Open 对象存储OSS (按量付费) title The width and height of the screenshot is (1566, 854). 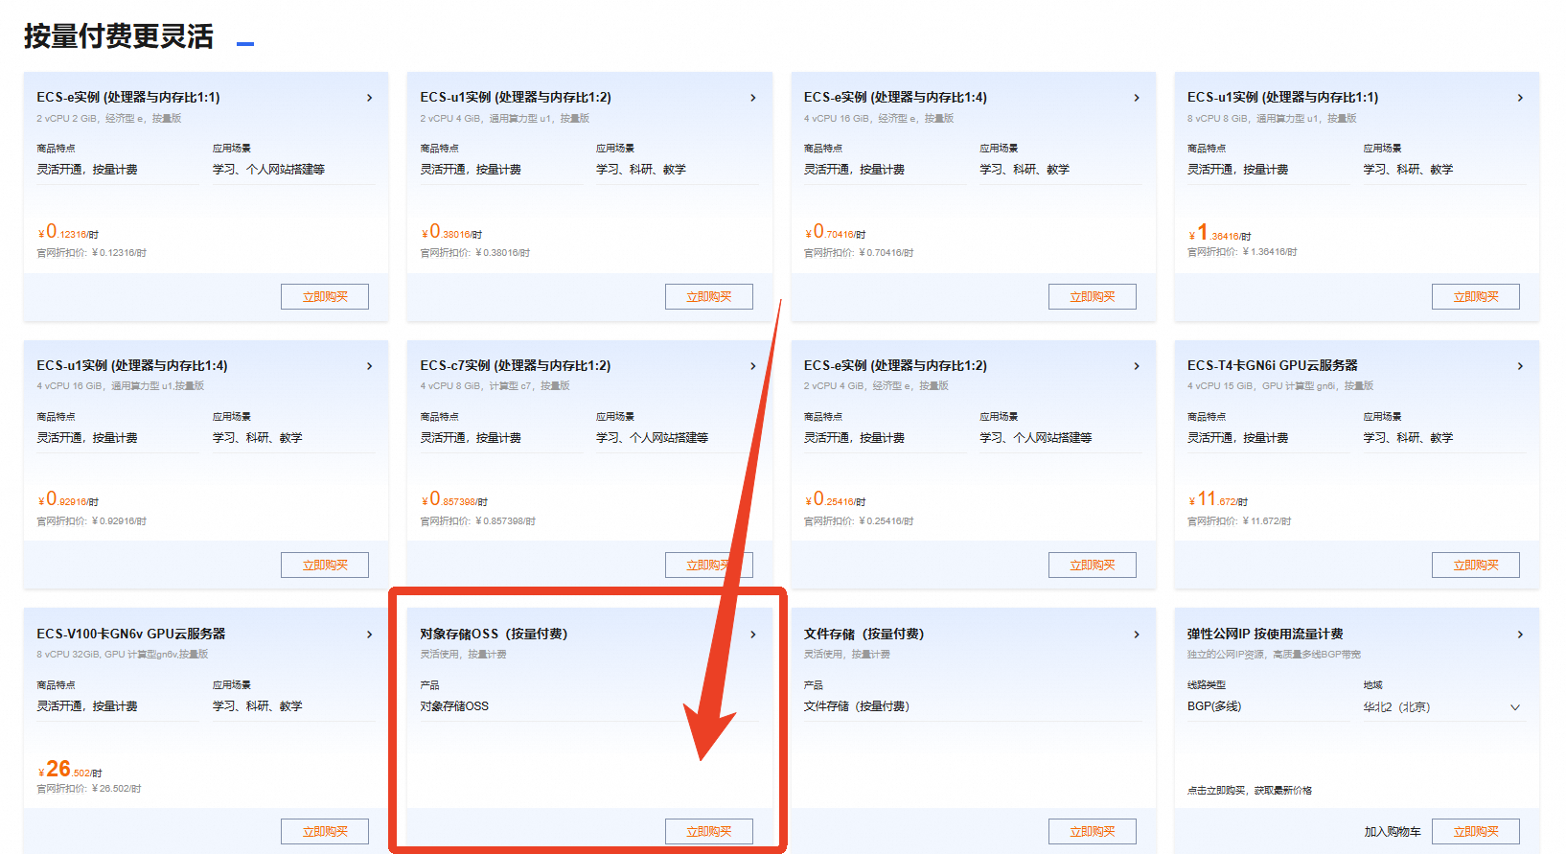[x=494, y=635]
